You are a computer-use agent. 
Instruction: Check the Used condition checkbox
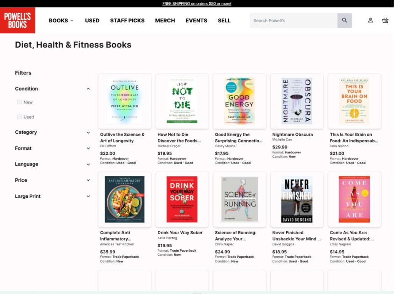point(19,117)
